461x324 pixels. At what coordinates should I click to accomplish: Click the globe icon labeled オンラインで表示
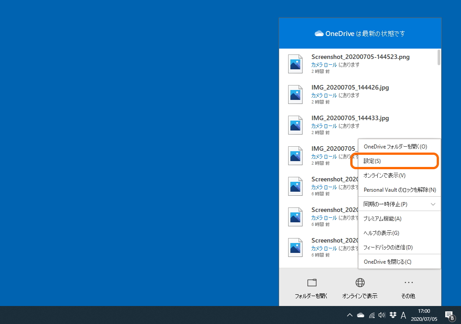360,283
